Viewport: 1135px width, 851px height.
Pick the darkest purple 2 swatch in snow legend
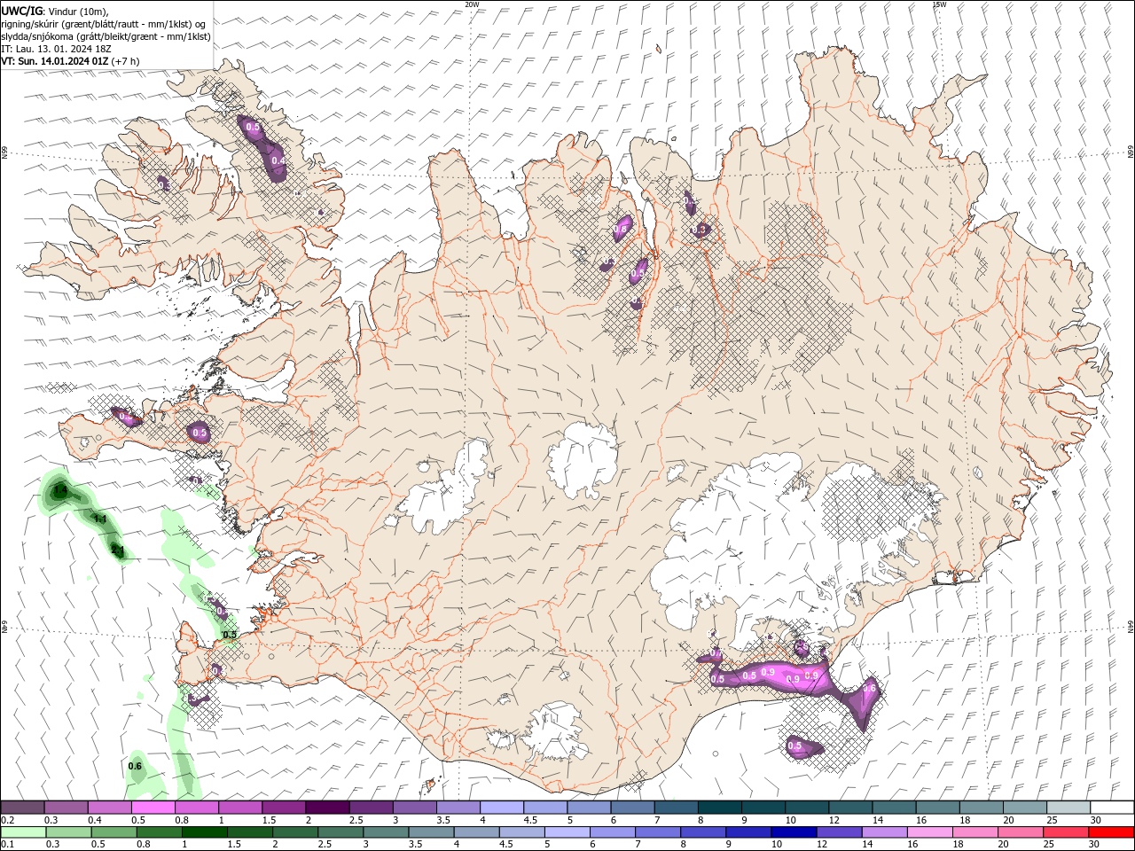[x=327, y=808]
